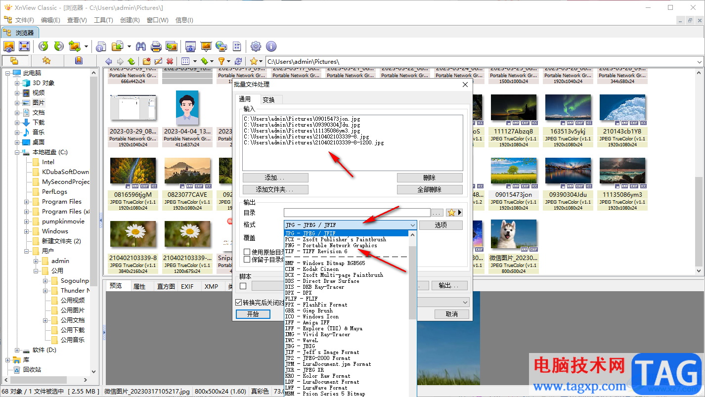Click the 取消 cancel button
Screen dimensions: 705x397
point(451,314)
